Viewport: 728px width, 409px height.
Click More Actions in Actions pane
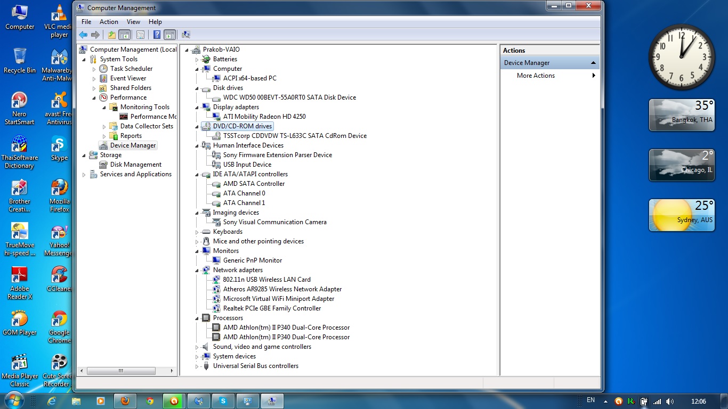[x=536, y=76]
